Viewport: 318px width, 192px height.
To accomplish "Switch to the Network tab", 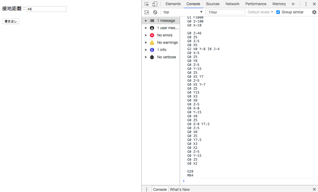I will (232, 4).
